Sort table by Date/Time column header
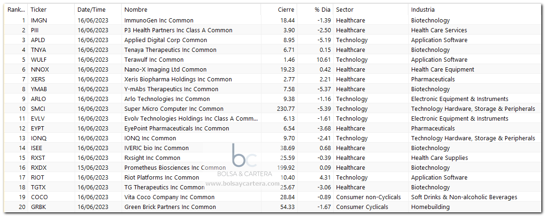 [x=98, y=10]
